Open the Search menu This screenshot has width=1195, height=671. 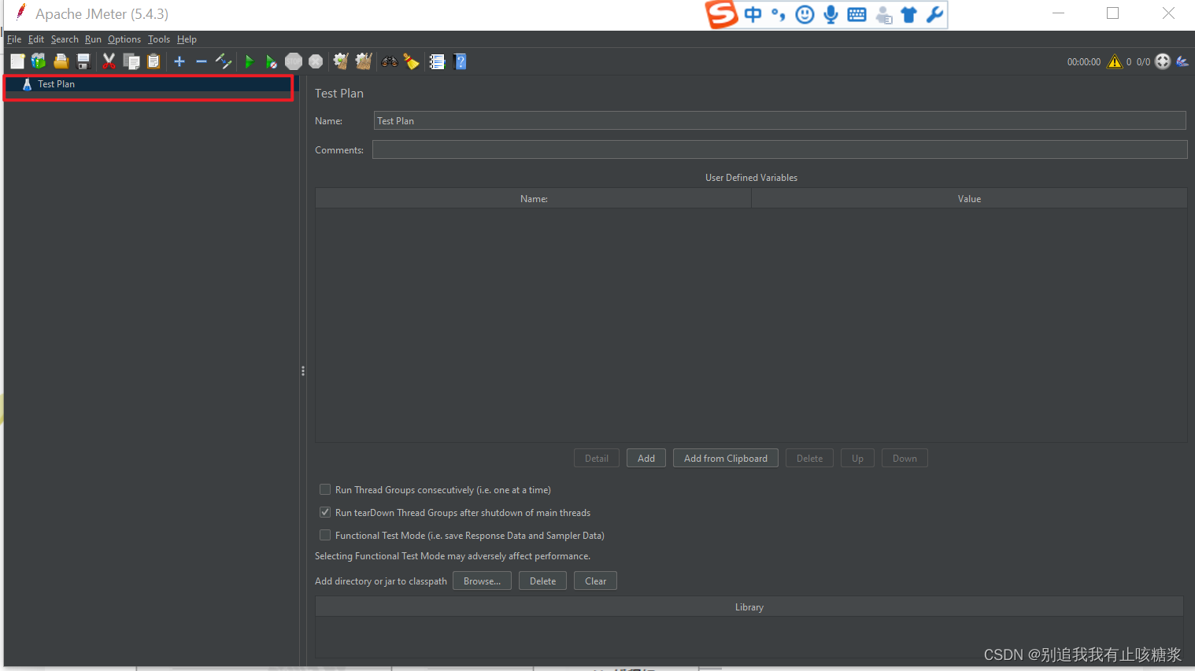(65, 39)
